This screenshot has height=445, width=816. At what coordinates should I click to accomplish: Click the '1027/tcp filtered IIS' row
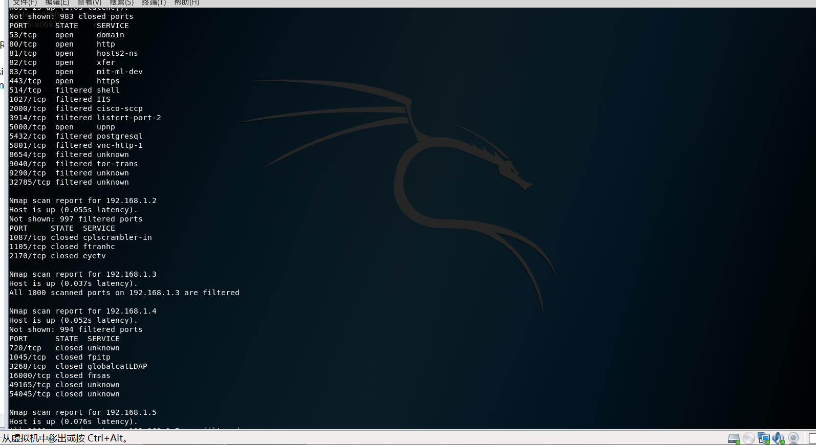click(59, 99)
